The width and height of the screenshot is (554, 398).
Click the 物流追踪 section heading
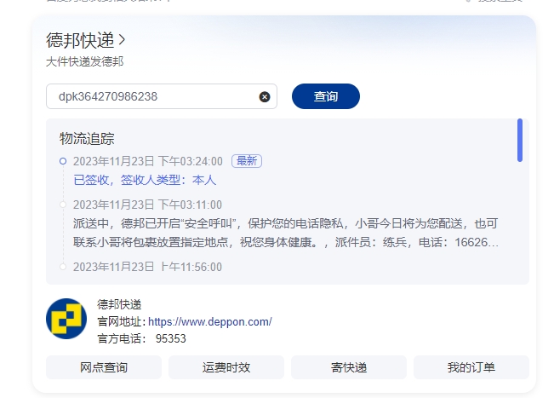pos(87,138)
